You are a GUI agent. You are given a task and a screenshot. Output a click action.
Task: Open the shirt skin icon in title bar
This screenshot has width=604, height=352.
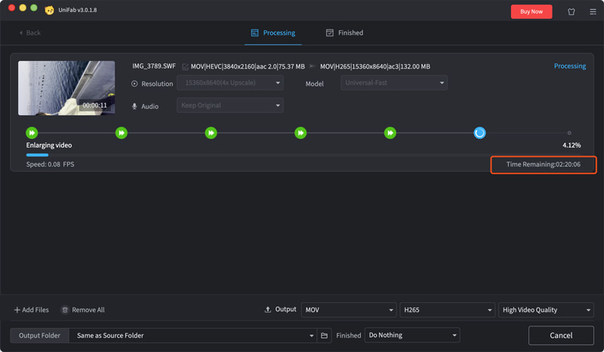pyautogui.click(x=572, y=11)
